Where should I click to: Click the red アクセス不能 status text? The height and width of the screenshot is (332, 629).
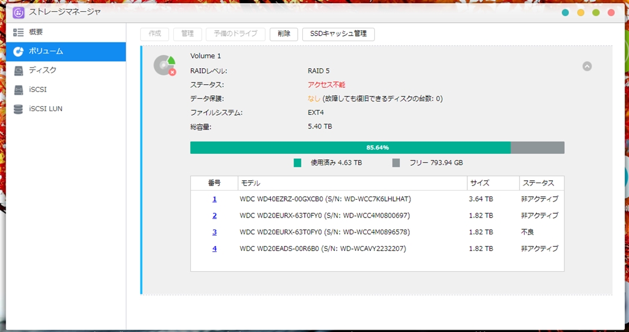click(x=327, y=85)
